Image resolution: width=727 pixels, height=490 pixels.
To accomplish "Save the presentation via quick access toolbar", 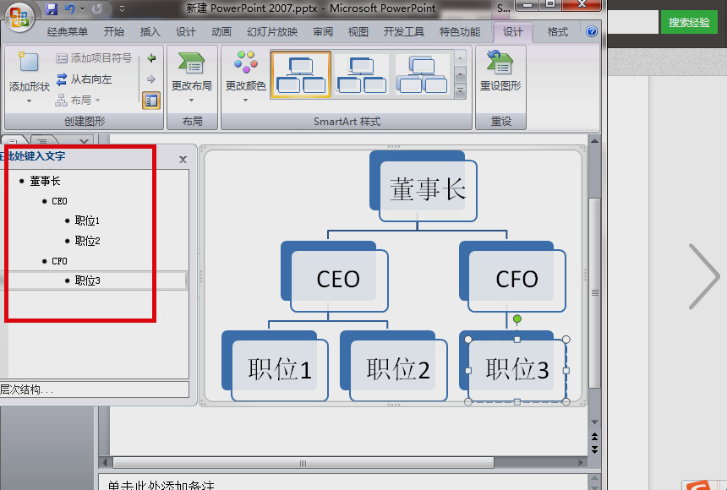I will coord(52,8).
